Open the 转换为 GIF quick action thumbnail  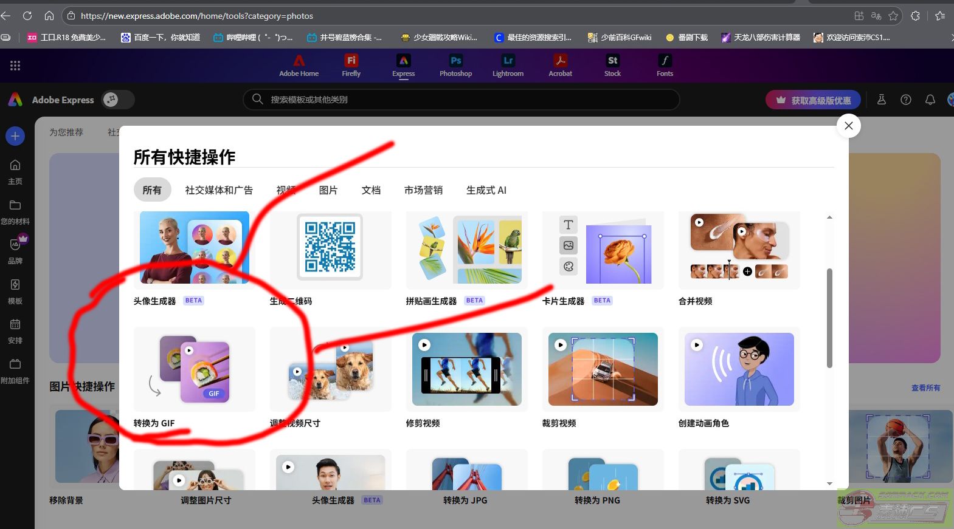[x=194, y=369]
